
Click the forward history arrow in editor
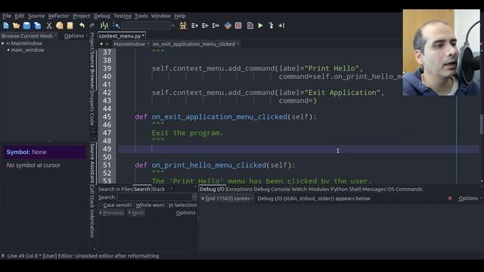pos(107,44)
